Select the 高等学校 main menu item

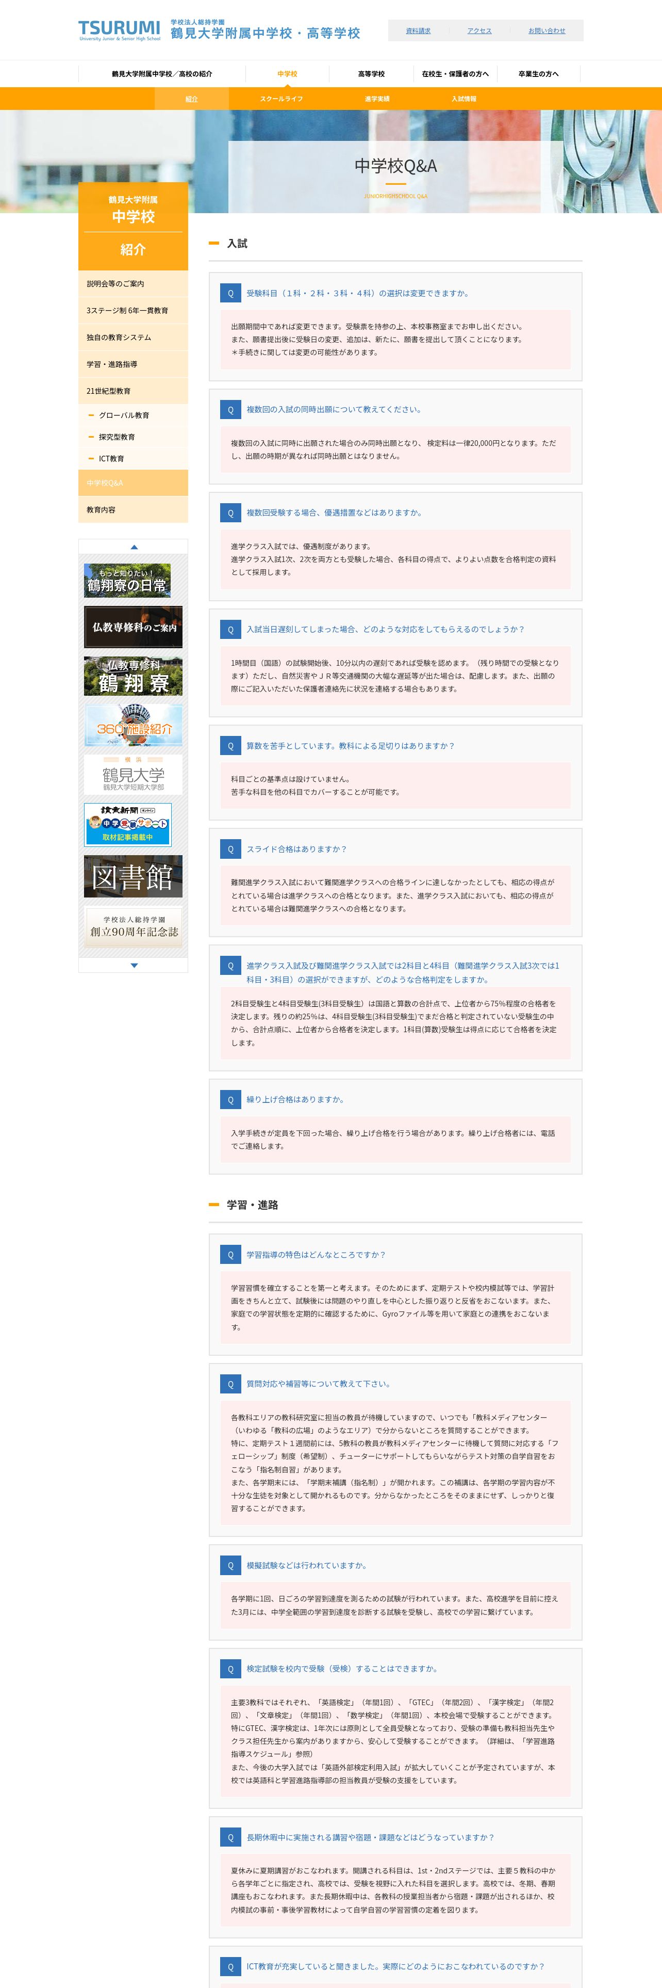tap(371, 74)
